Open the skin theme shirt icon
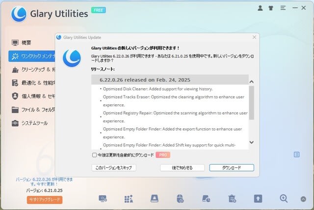Image resolution: width=314 pixels, height=210 pixels. coord(271,8)
